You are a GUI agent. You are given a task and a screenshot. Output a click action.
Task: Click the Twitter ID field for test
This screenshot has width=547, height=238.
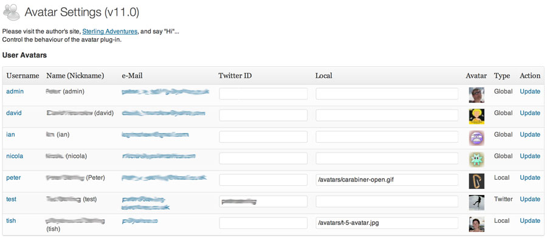(x=263, y=202)
